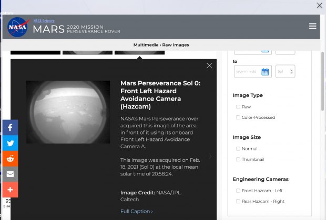Click the 'Image Credit:' text
Screen dimensions: 326x220
[x=138, y=192]
